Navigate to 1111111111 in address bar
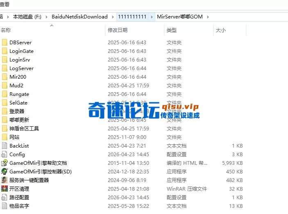The width and height of the screenshot is (288, 214). pyautogui.click(x=132, y=17)
